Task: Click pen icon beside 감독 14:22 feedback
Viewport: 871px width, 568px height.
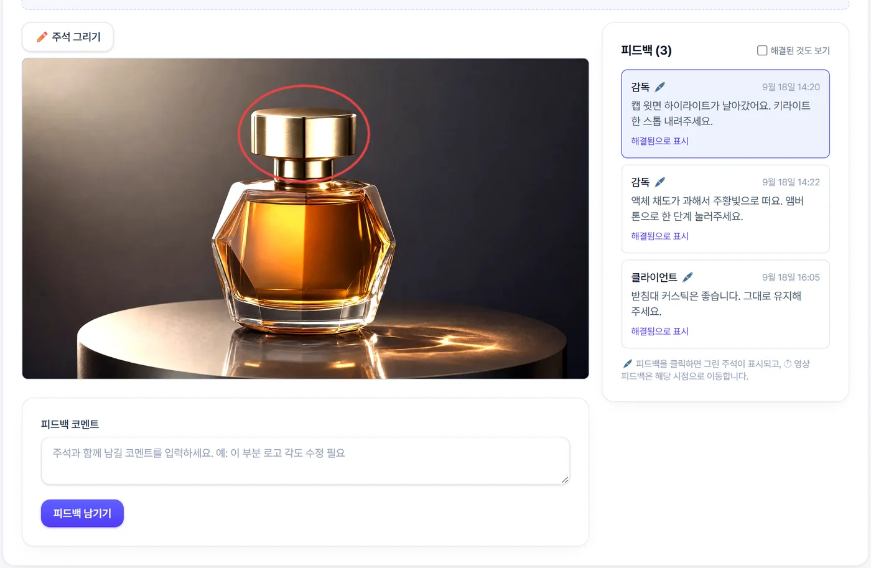Action: click(x=660, y=182)
